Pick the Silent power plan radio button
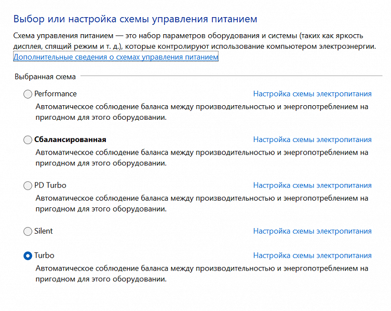The height and width of the screenshot is (311, 391). [28, 231]
